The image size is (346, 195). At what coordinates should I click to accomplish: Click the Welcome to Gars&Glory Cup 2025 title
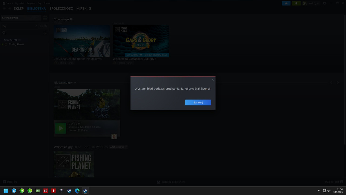pyautogui.click(x=134, y=59)
